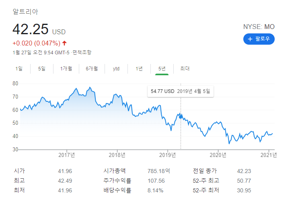
Task: Click the 52-주 최저 value 30.95
Action: [x=244, y=190]
